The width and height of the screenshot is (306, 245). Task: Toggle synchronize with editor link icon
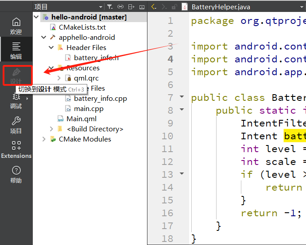pyautogui.click(x=120, y=7)
